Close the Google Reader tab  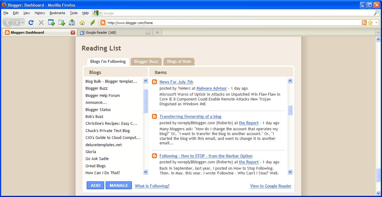tap(148, 32)
